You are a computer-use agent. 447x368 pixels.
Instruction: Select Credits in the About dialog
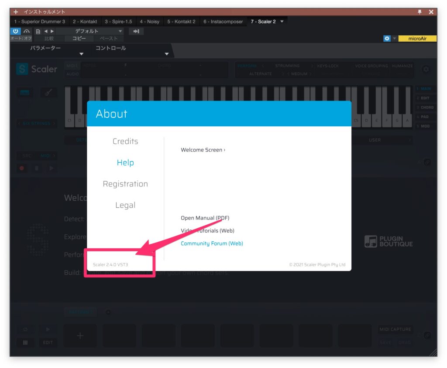[125, 141]
